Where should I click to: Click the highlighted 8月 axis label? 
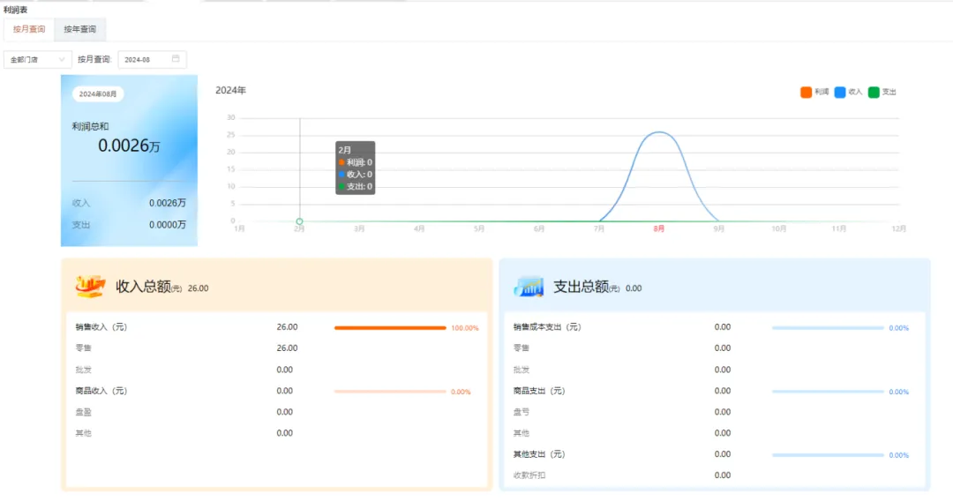click(x=659, y=228)
